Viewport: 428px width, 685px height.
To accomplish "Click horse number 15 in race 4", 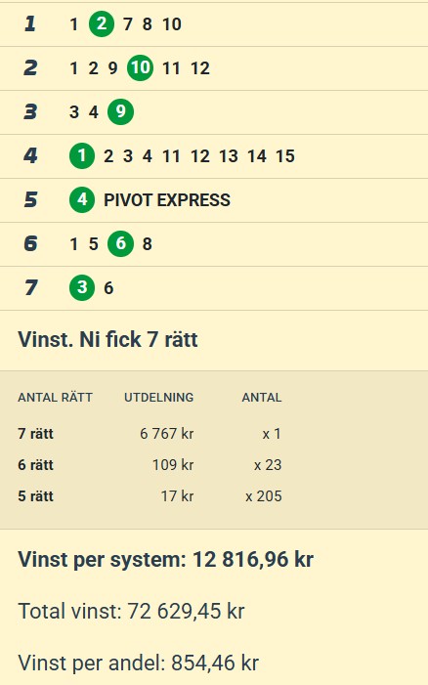I will click(x=285, y=156).
